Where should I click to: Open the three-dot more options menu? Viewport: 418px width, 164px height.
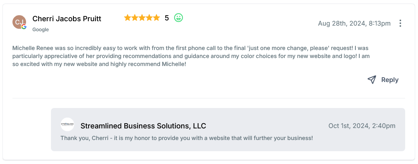[x=400, y=23]
